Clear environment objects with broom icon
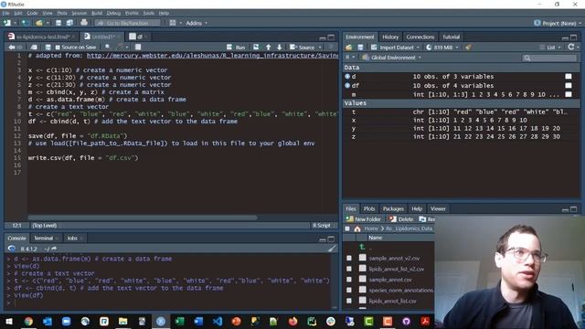Viewport: 585px width, 329px height. coord(468,48)
